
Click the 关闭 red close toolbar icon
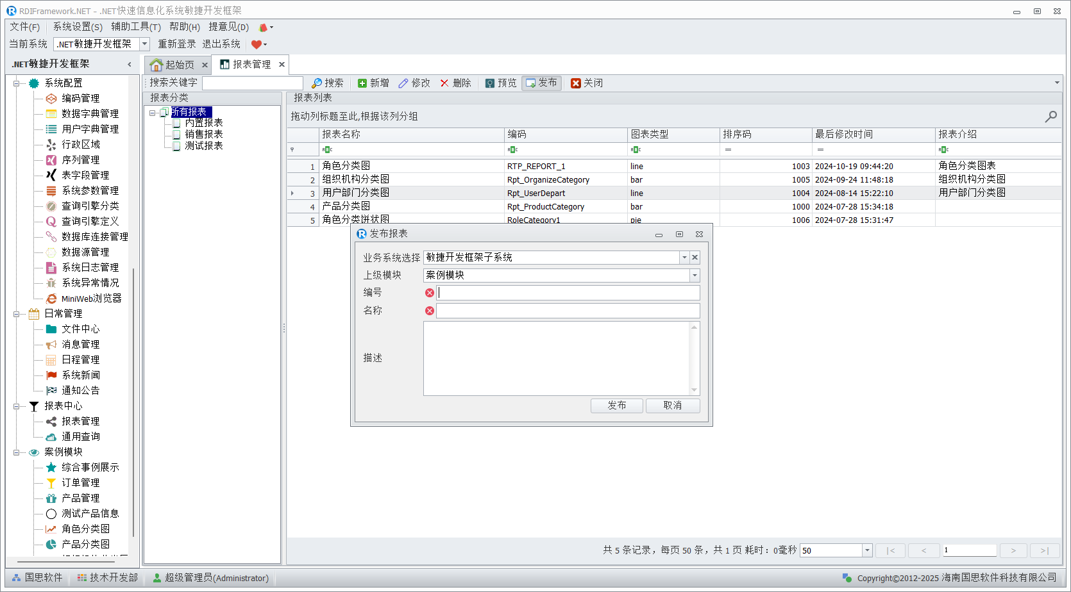point(576,83)
